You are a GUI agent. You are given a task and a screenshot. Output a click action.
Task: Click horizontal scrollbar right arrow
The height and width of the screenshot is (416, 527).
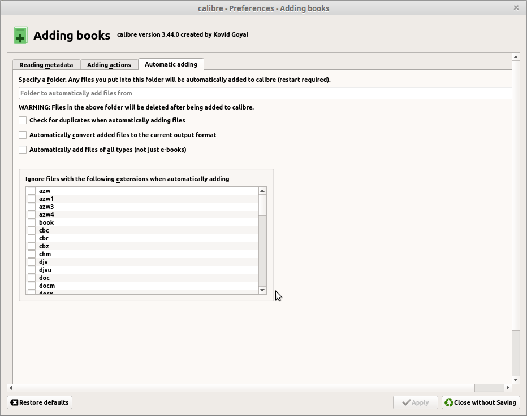508,388
